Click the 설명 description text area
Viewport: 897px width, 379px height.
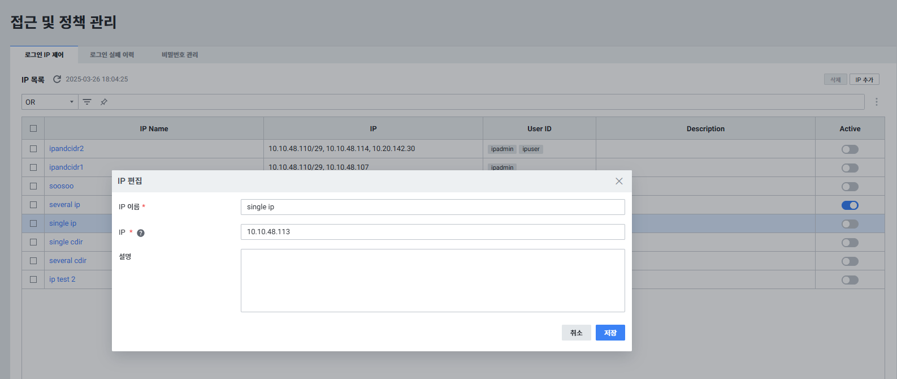(x=432, y=281)
